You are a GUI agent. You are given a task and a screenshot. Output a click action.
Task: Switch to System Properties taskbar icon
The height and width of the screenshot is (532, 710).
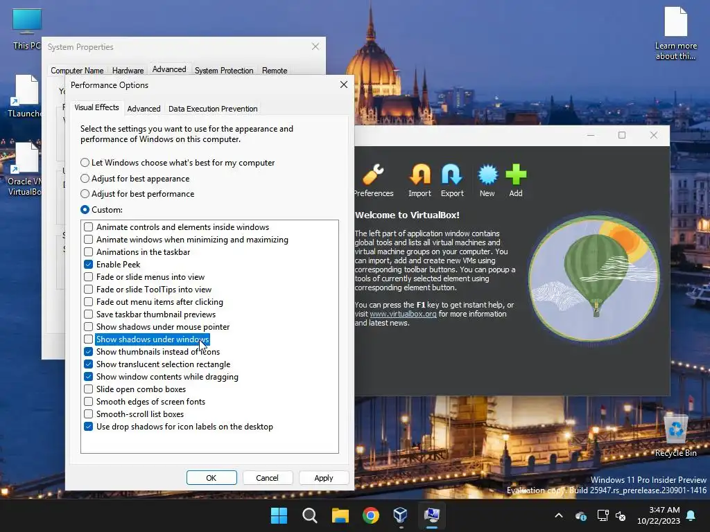click(x=431, y=515)
